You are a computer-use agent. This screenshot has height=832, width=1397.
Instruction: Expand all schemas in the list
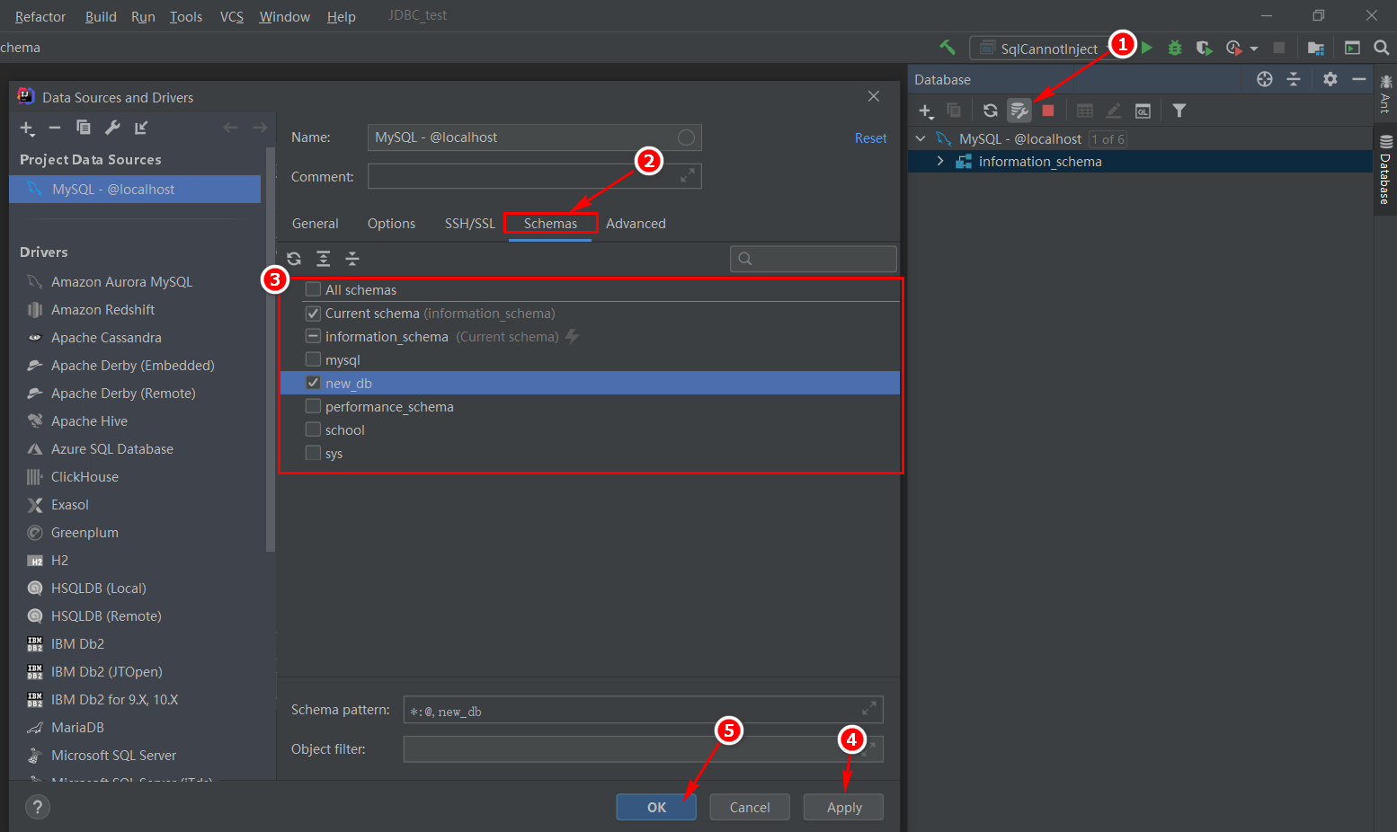point(324,259)
